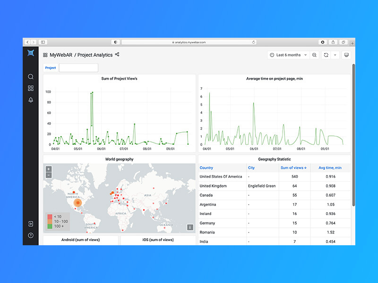Click the MyWebAR logo at sidebar top
378x283 pixels.
click(x=30, y=53)
